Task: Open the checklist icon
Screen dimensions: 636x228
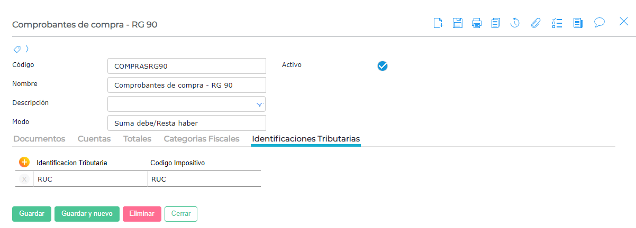Action: point(557,23)
